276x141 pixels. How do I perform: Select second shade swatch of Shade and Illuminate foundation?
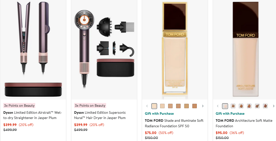tap(162, 106)
